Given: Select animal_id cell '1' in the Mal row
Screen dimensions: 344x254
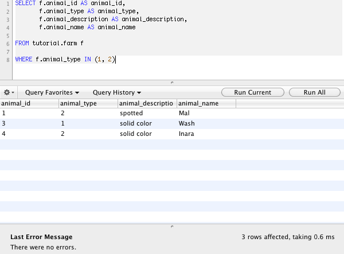Looking at the screenshot, I should (x=29, y=113).
